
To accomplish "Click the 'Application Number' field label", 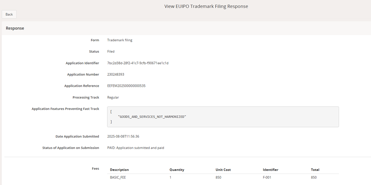I will coord(83,74).
